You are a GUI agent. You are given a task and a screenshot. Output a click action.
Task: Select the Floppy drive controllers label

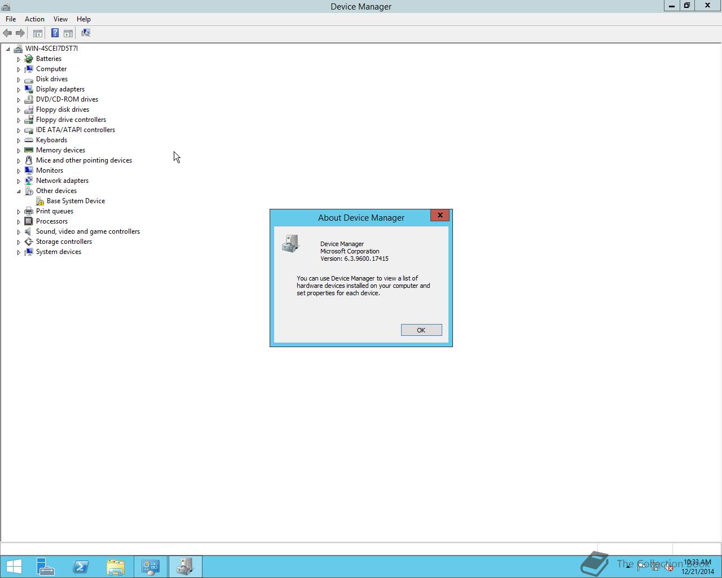71,120
